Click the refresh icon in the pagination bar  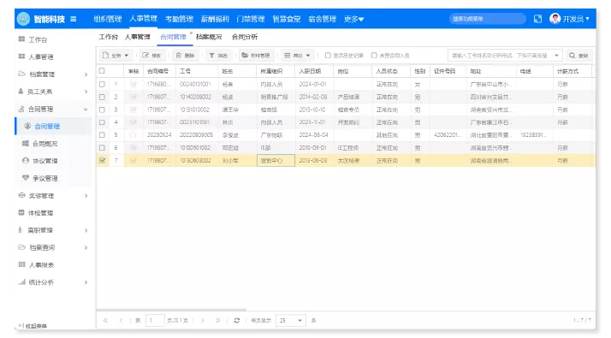coord(236,320)
